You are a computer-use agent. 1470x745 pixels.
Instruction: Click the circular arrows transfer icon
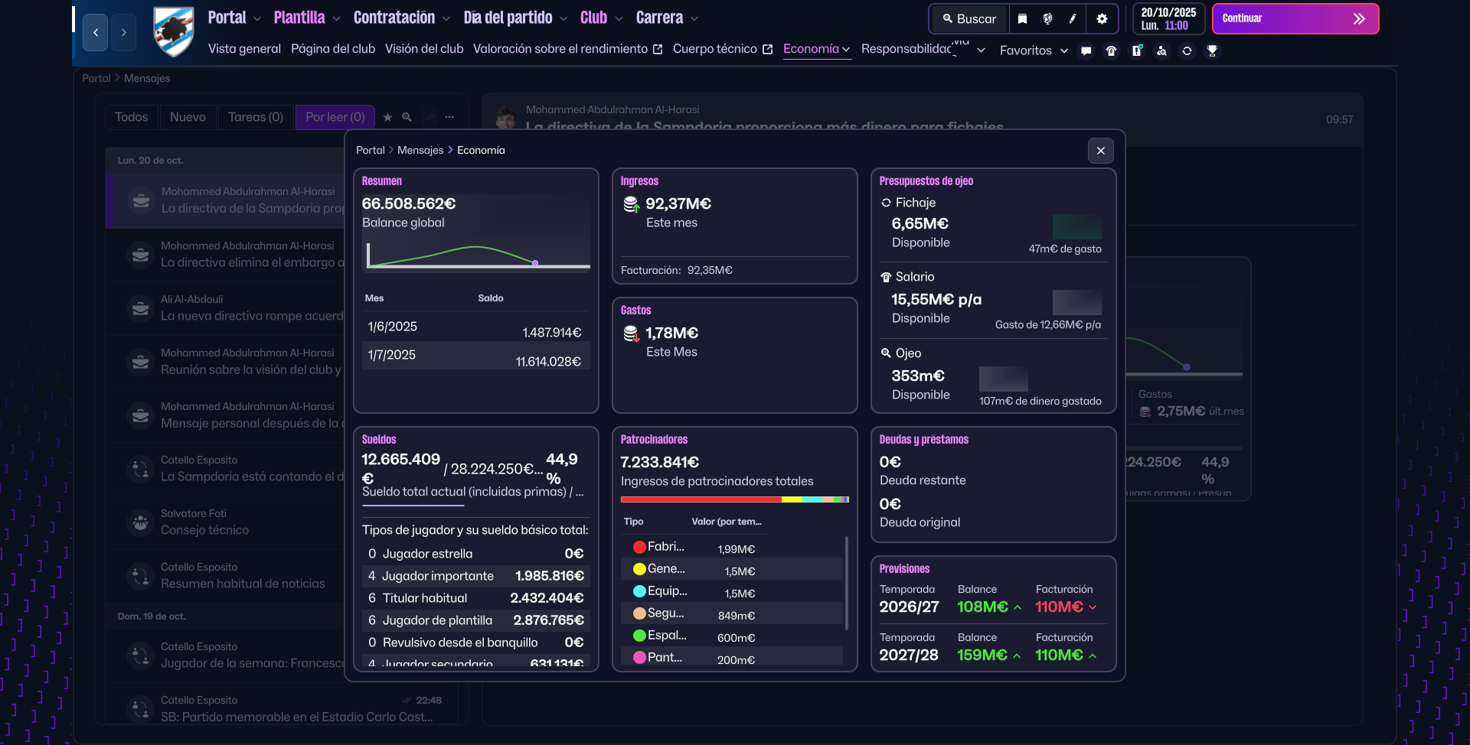tap(1187, 51)
